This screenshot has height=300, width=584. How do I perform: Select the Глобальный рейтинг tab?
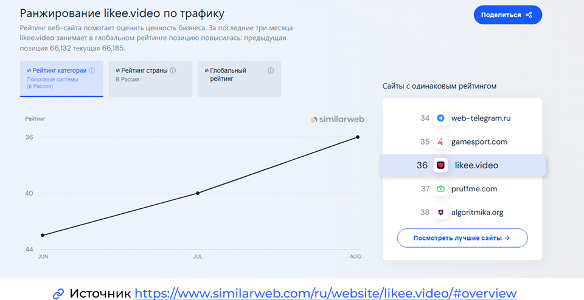pos(239,79)
